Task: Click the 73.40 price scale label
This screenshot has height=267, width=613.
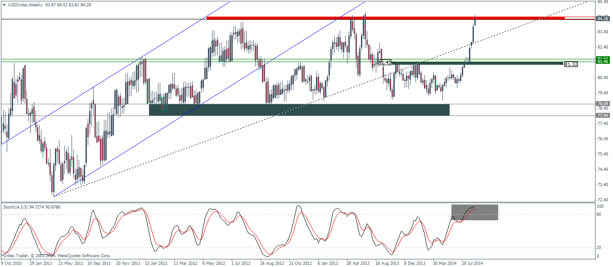Action: click(604, 185)
